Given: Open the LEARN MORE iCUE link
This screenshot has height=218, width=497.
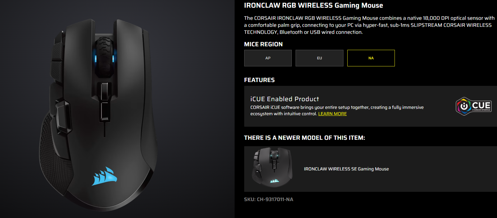Looking at the screenshot, I should [332, 114].
